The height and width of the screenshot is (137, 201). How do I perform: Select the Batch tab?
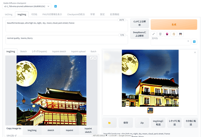pyautogui.click(x=93, y=52)
